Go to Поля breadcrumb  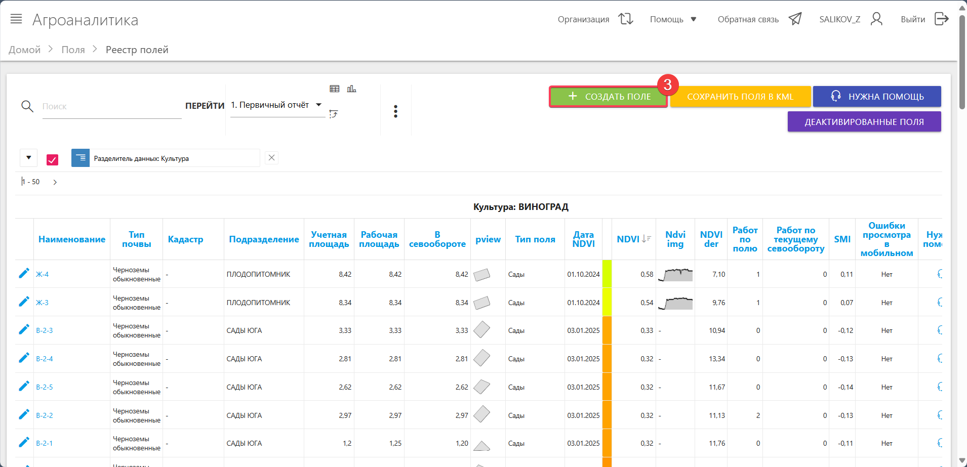[73, 50]
